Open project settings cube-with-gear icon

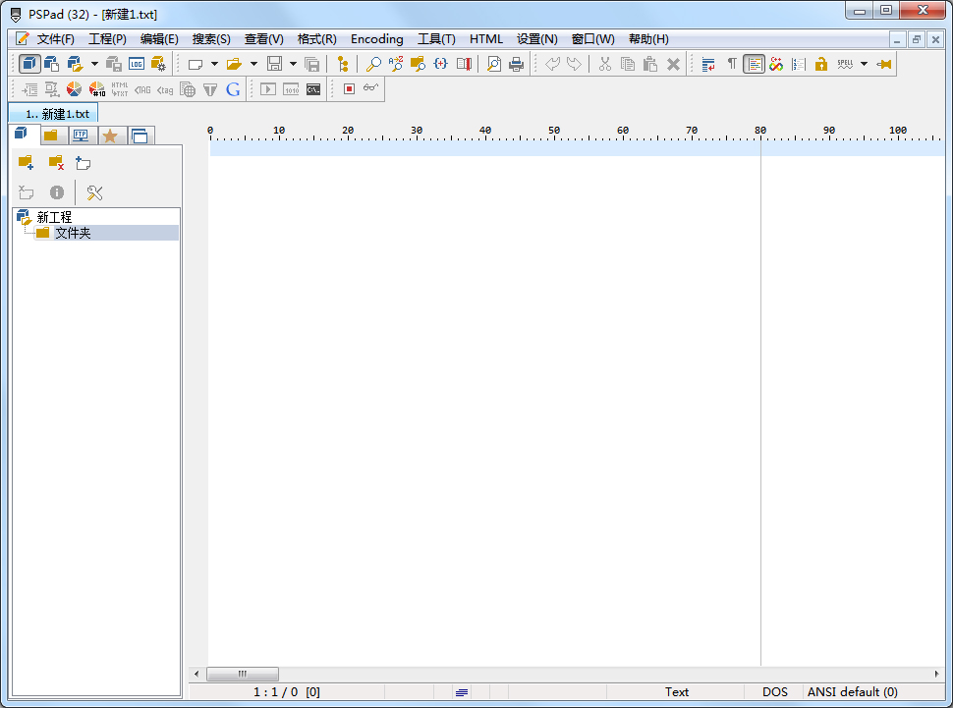point(158,64)
